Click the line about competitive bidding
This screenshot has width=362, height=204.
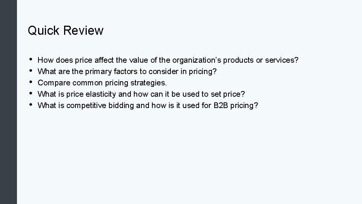coord(148,105)
